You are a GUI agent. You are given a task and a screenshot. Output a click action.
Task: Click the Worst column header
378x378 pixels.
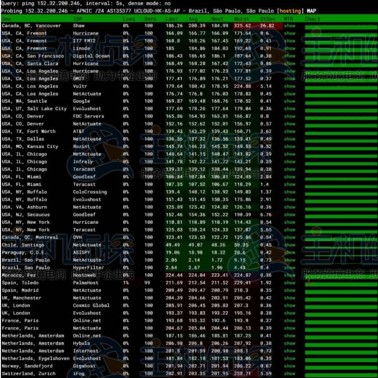[x=242, y=19]
